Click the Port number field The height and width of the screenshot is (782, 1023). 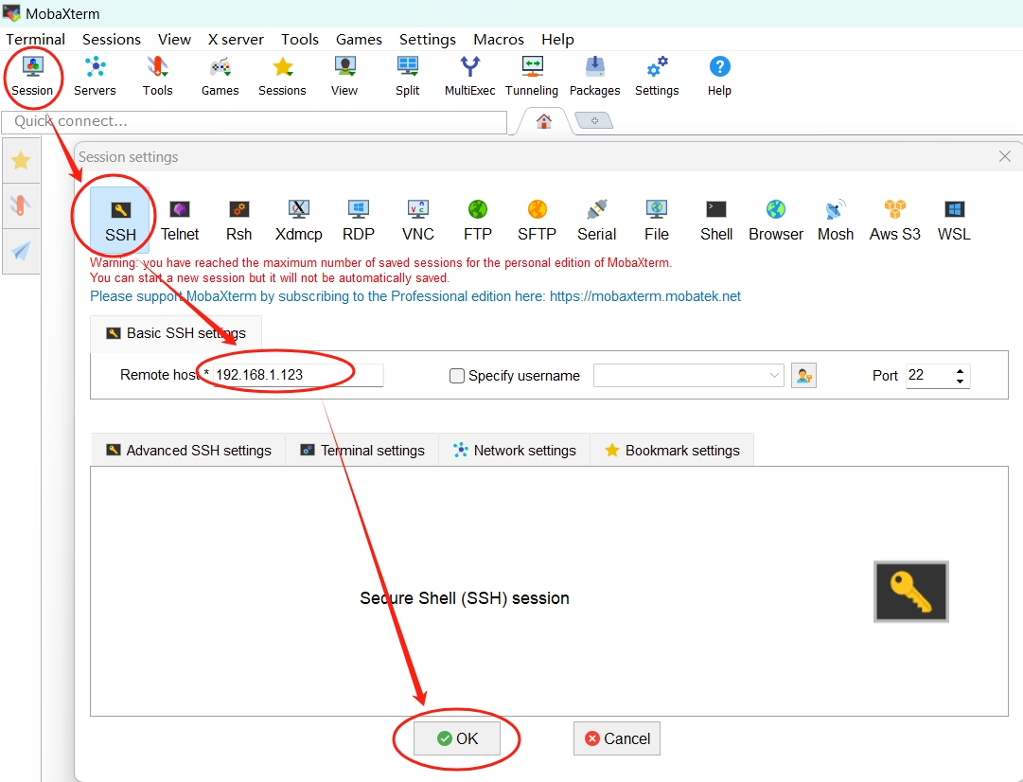(x=929, y=375)
